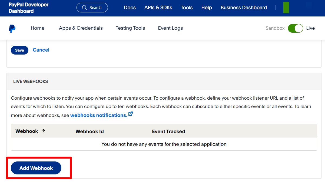Click the magnifier icon in Search

click(x=85, y=8)
